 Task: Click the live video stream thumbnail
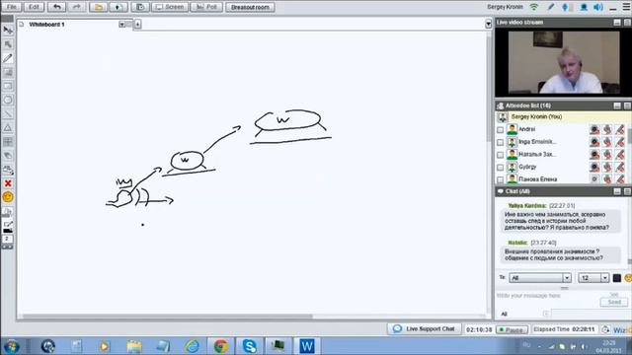(x=564, y=62)
